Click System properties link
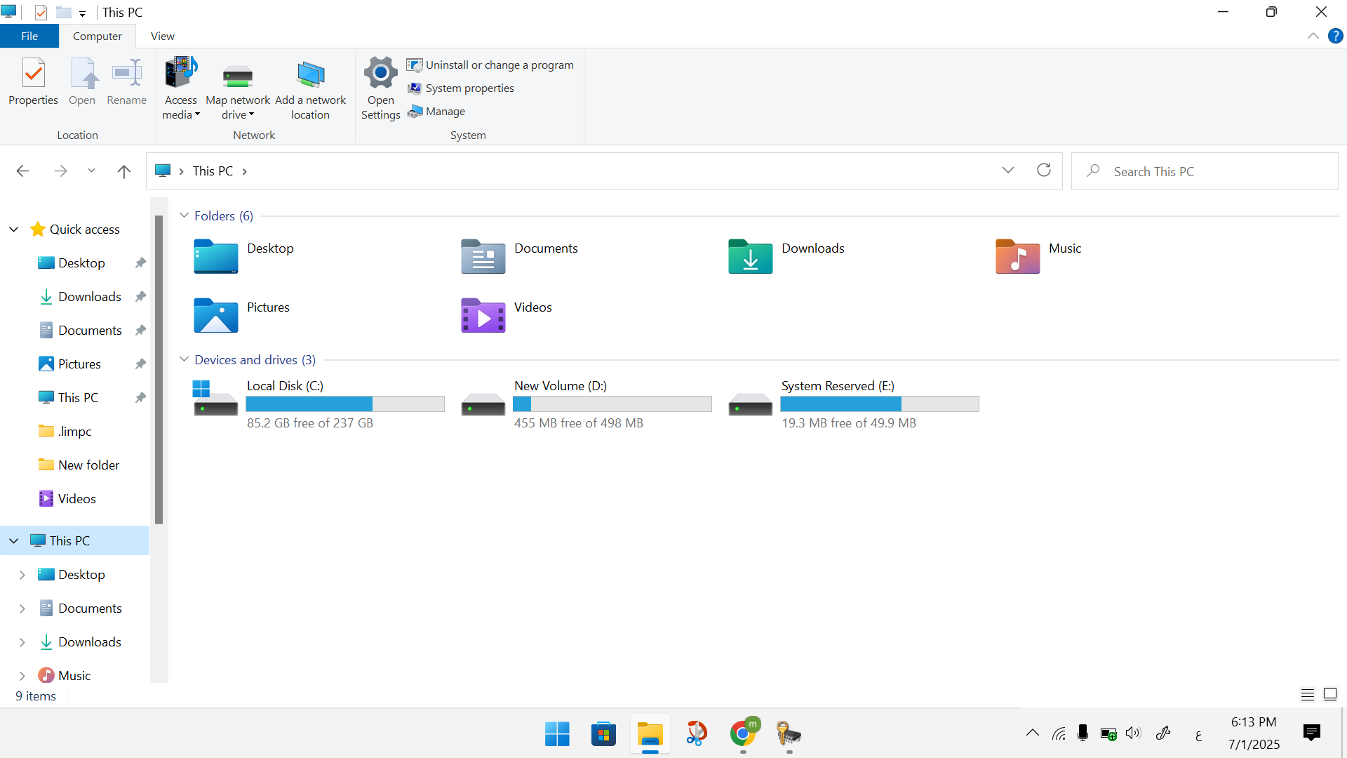 pyautogui.click(x=469, y=88)
